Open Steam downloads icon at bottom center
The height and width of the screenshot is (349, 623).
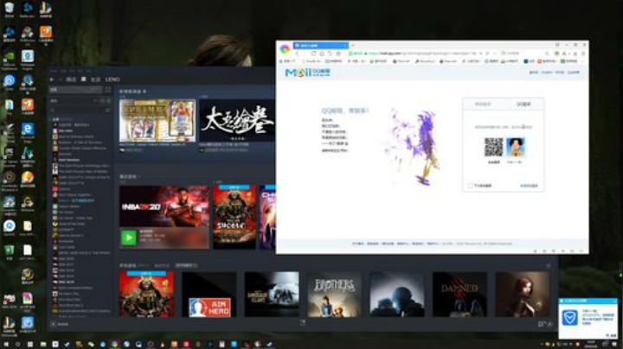[x=303, y=323]
